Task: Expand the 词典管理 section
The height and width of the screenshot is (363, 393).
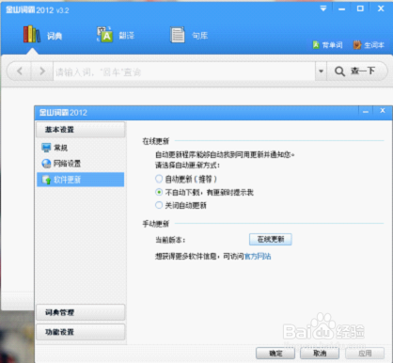Action: tap(81, 312)
